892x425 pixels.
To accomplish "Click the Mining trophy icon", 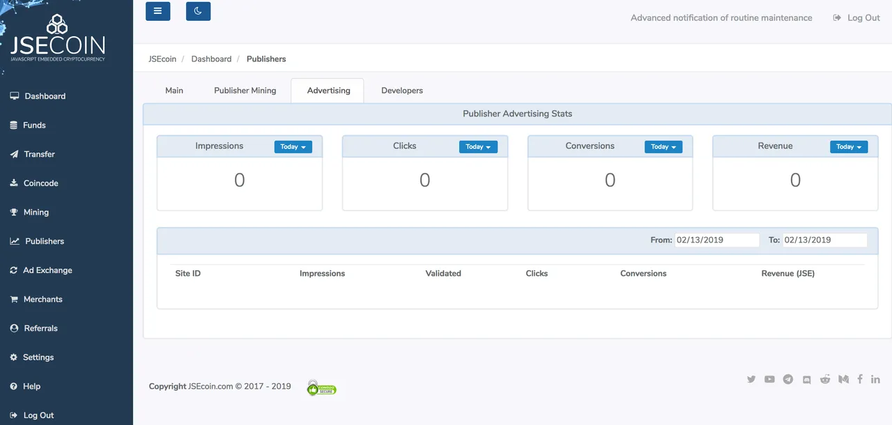I will (x=14, y=212).
